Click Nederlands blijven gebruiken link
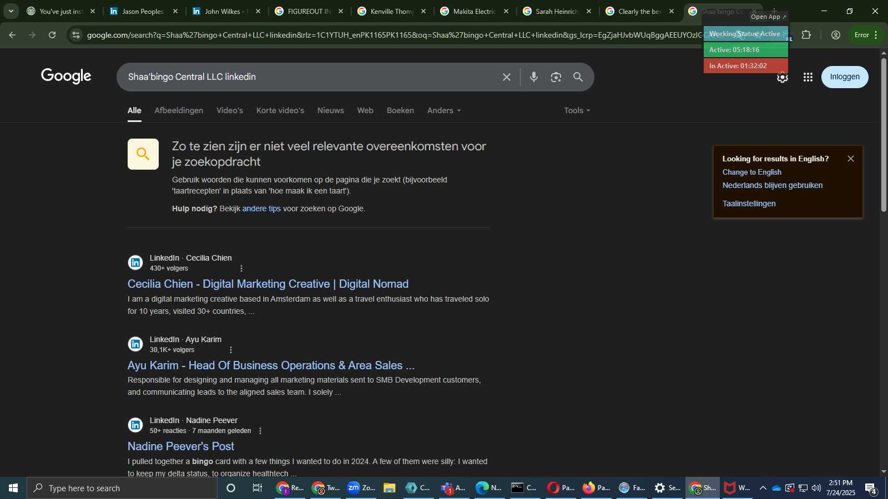The width and height of the screenshot is (888, 499). coord(773,186)
